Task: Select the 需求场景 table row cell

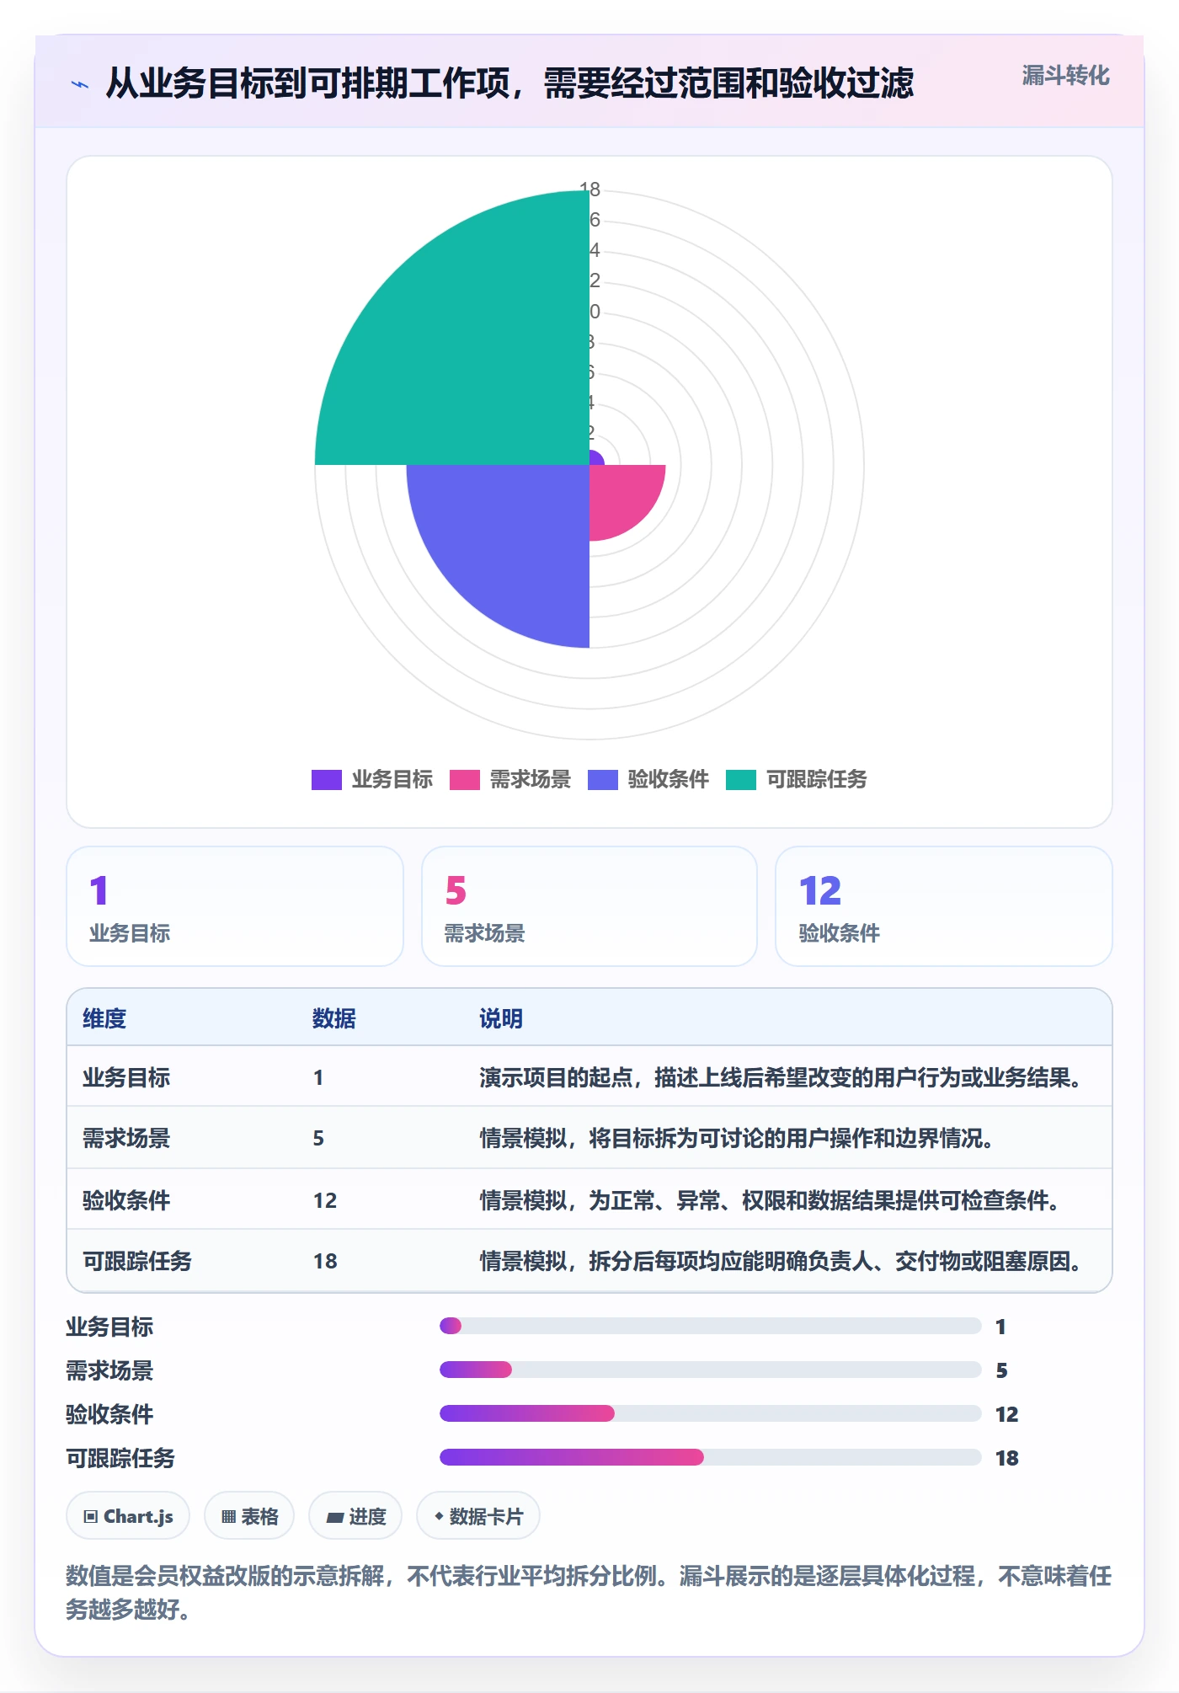Action: click(126, 1138)
